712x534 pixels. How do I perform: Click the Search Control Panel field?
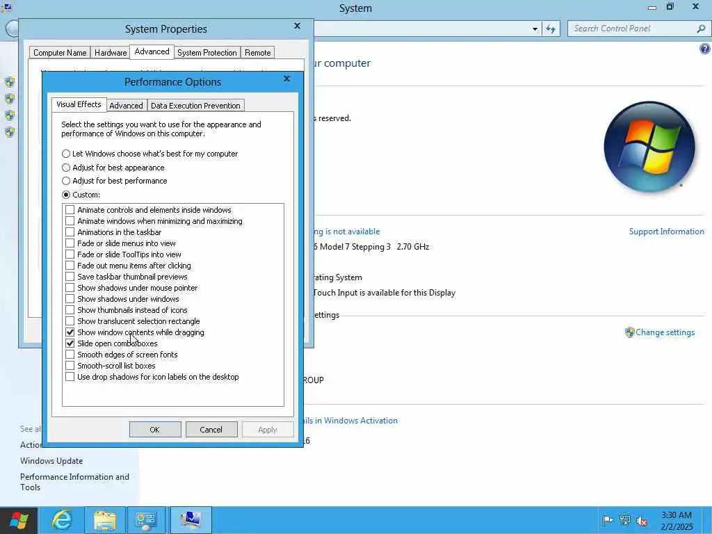(x=632, y=29)
